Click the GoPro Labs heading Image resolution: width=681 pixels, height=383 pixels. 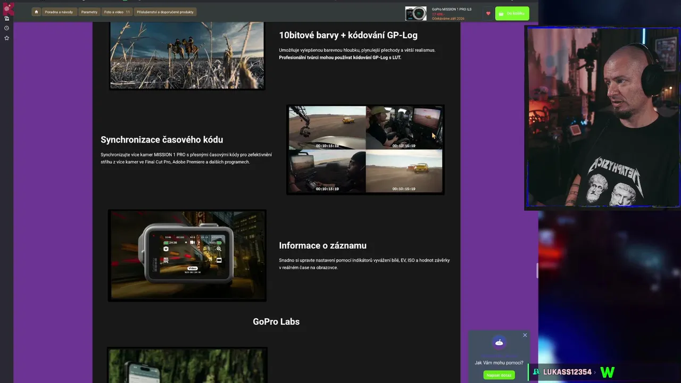click(276, 322)
